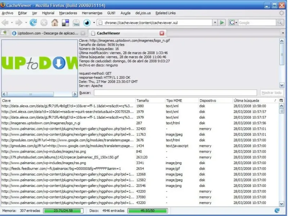Click cache list scroll up arrow
The width and height of the screenshot is (288, 216).
click(282, 105)
